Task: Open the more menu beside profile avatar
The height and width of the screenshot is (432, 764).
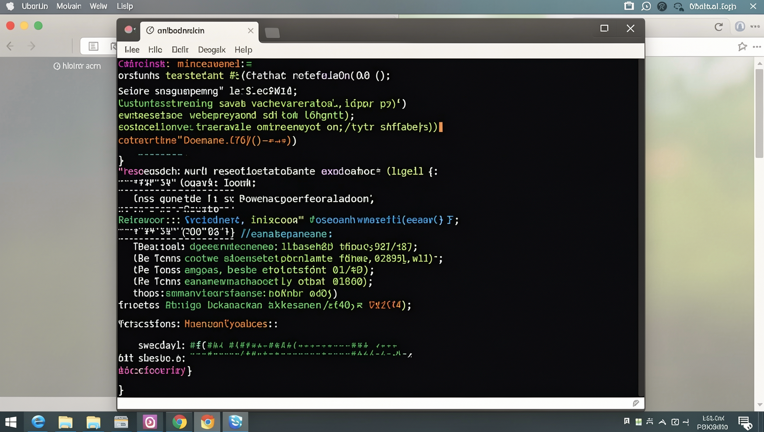Action: click(x=755, y=27)
